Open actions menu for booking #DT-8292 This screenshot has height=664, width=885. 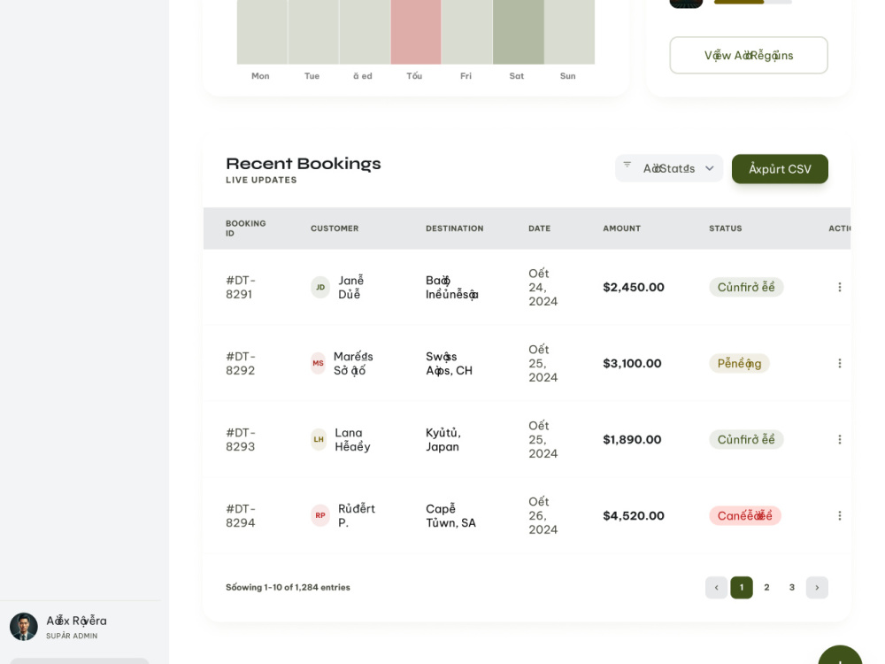click(x=839, y=363)
